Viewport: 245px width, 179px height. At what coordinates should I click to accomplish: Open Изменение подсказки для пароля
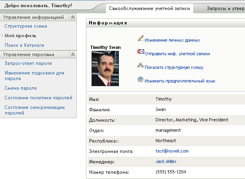(34, 76)
